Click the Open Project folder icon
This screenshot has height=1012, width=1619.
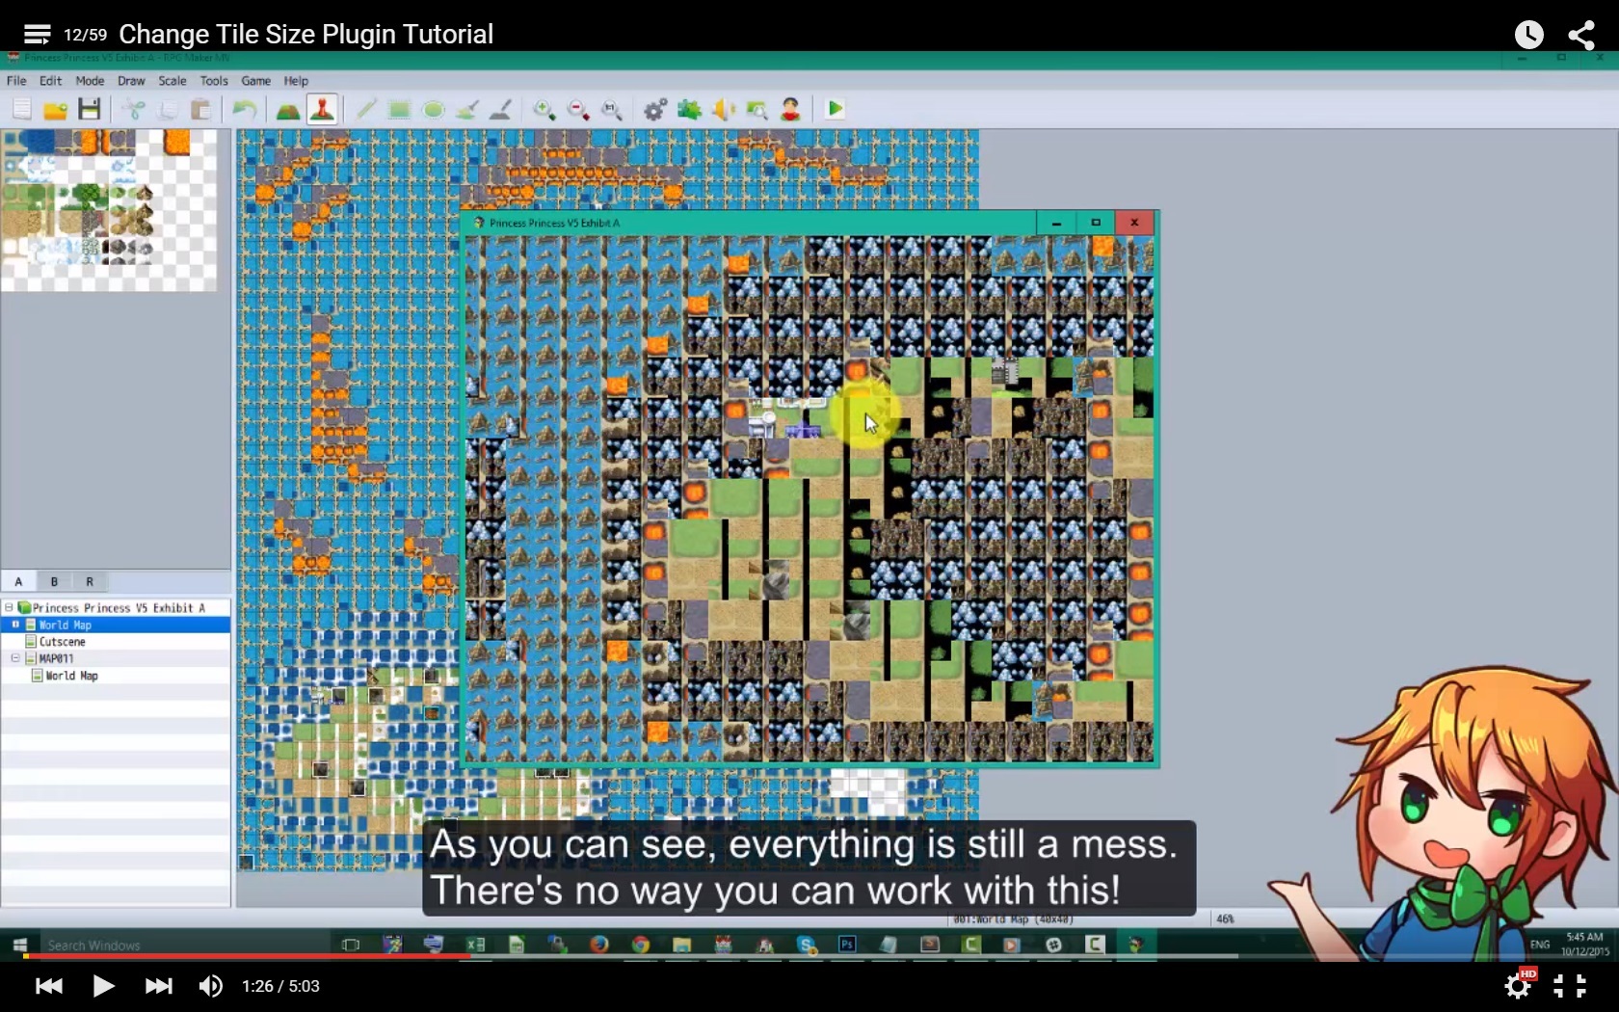point(56,109)
